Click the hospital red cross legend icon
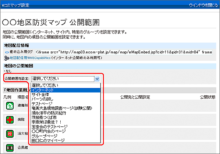The width and height of the screenshot is (220, 154). [x=10, y=120]
